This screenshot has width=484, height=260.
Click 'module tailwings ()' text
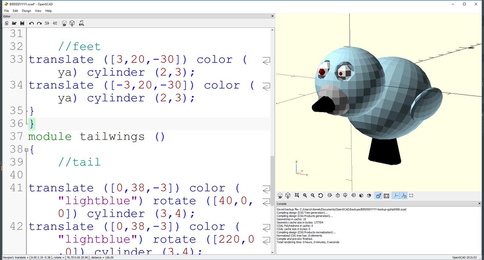[97, 137]
